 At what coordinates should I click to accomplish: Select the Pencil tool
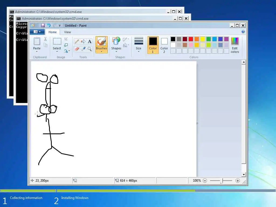pyautogui.click(x=77, y=41)
